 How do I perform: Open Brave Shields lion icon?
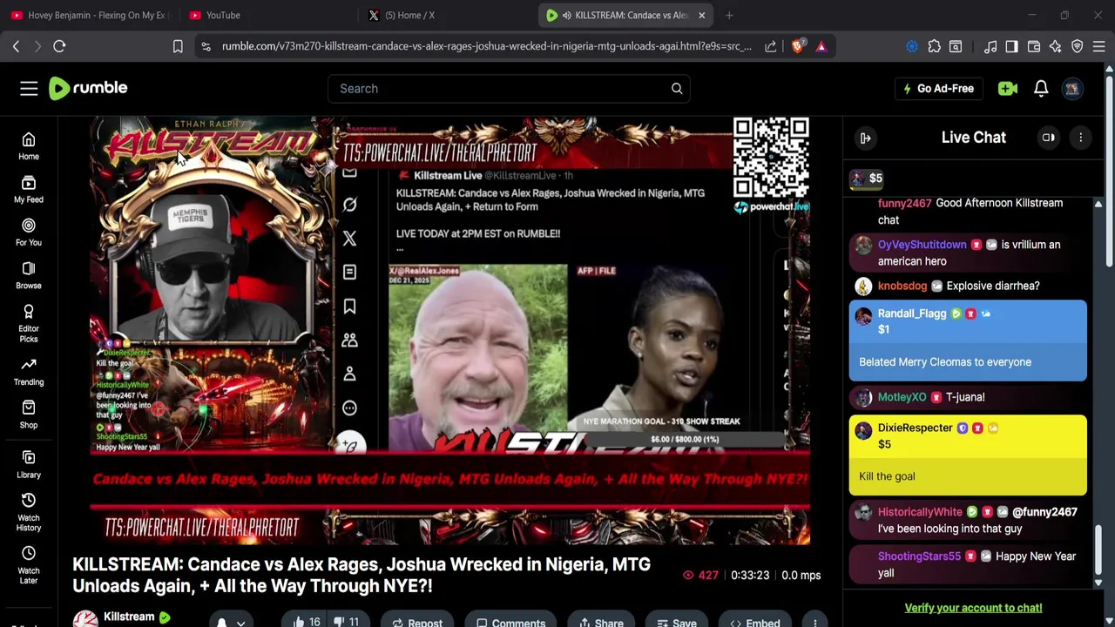pos(798,46)
